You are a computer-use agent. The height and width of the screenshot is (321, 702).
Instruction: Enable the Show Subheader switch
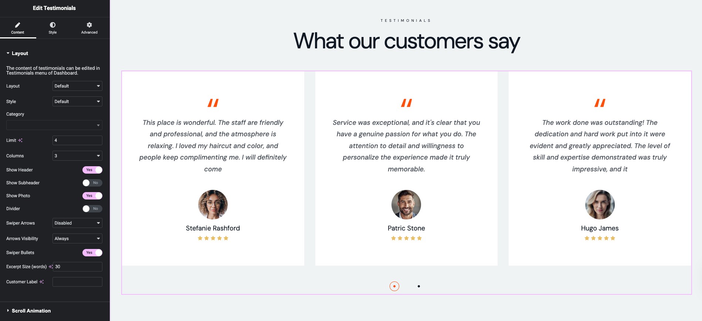pyautogui.click(x=92, y=183)
